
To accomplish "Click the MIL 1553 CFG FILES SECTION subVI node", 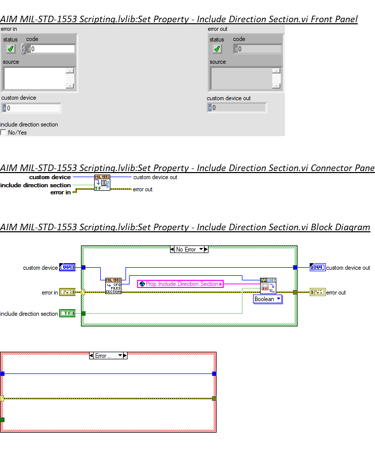I will pos(113,286).
